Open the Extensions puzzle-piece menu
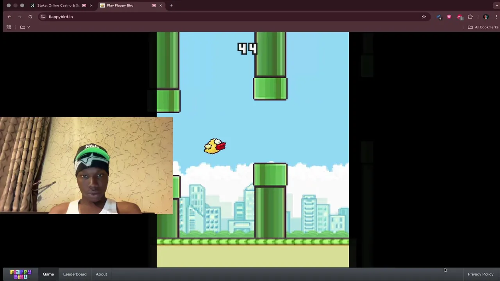Viewport: 500px width, 281px height. pos(470,17)
